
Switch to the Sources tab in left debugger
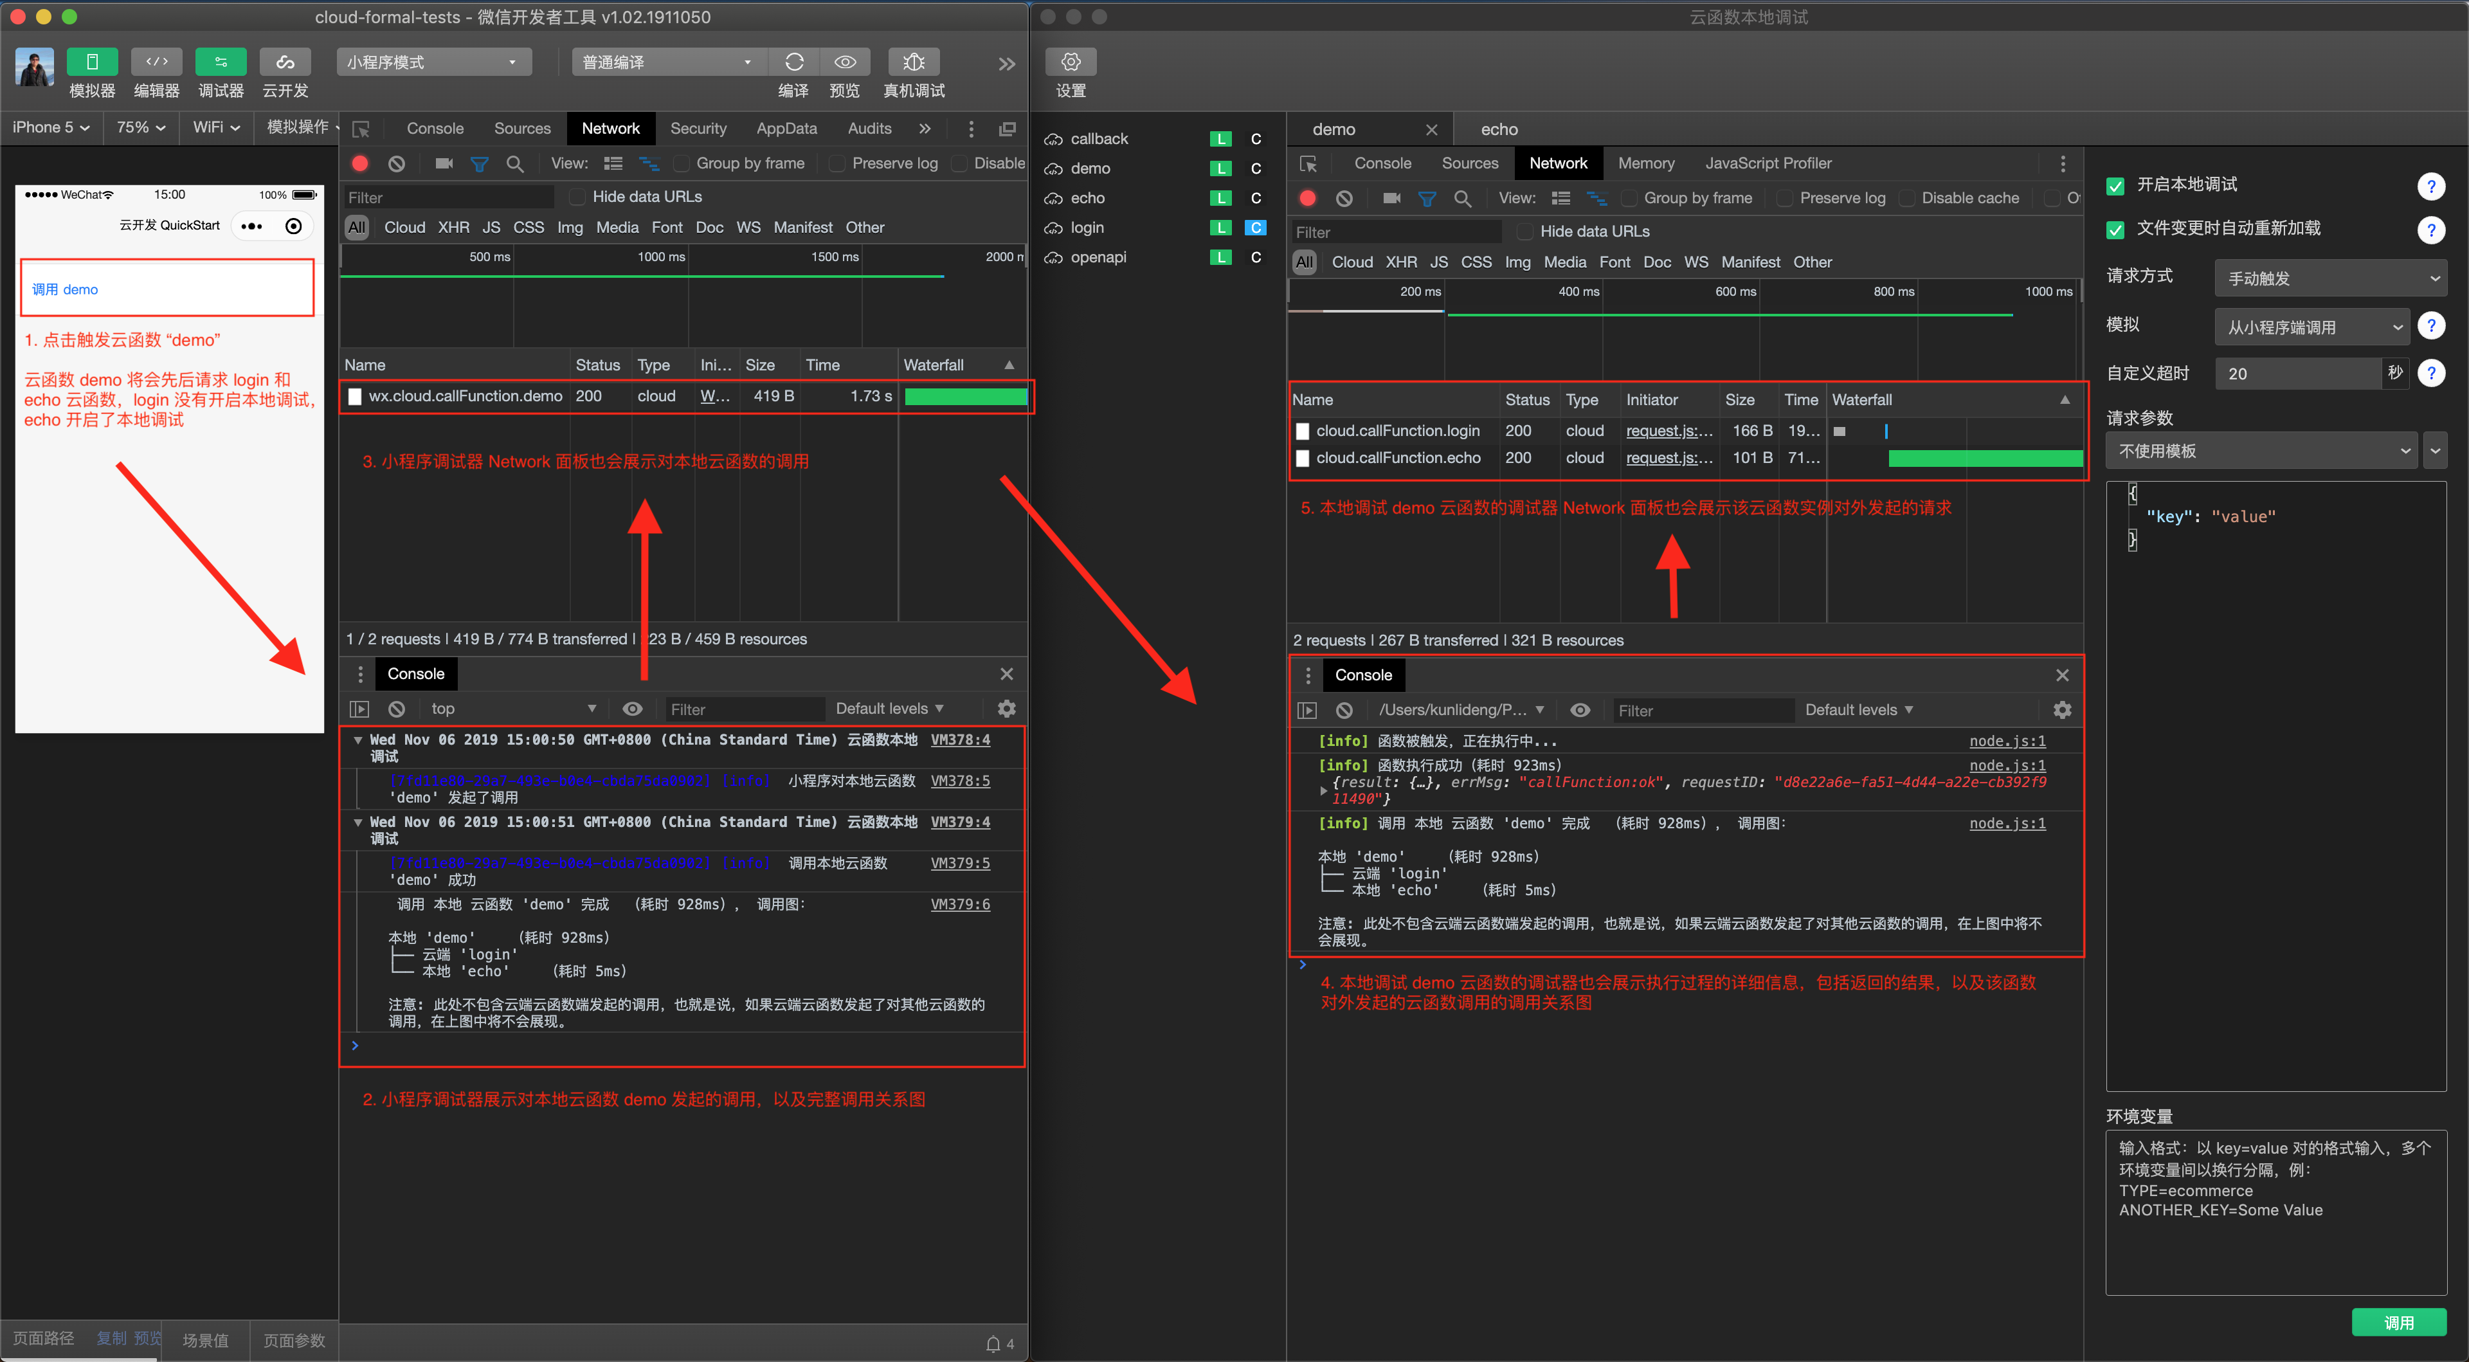pos(522,129)
